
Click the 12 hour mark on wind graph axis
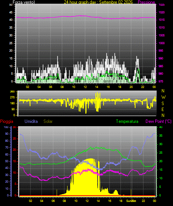coord(85,87)
